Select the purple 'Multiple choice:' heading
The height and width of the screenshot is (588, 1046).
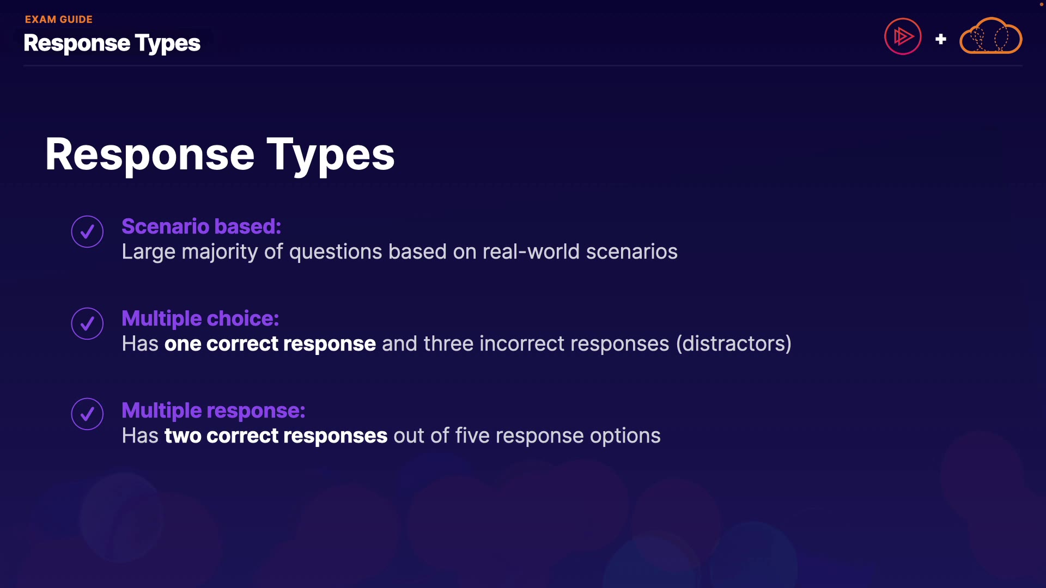pyautogui.click(x=200, y=318)
